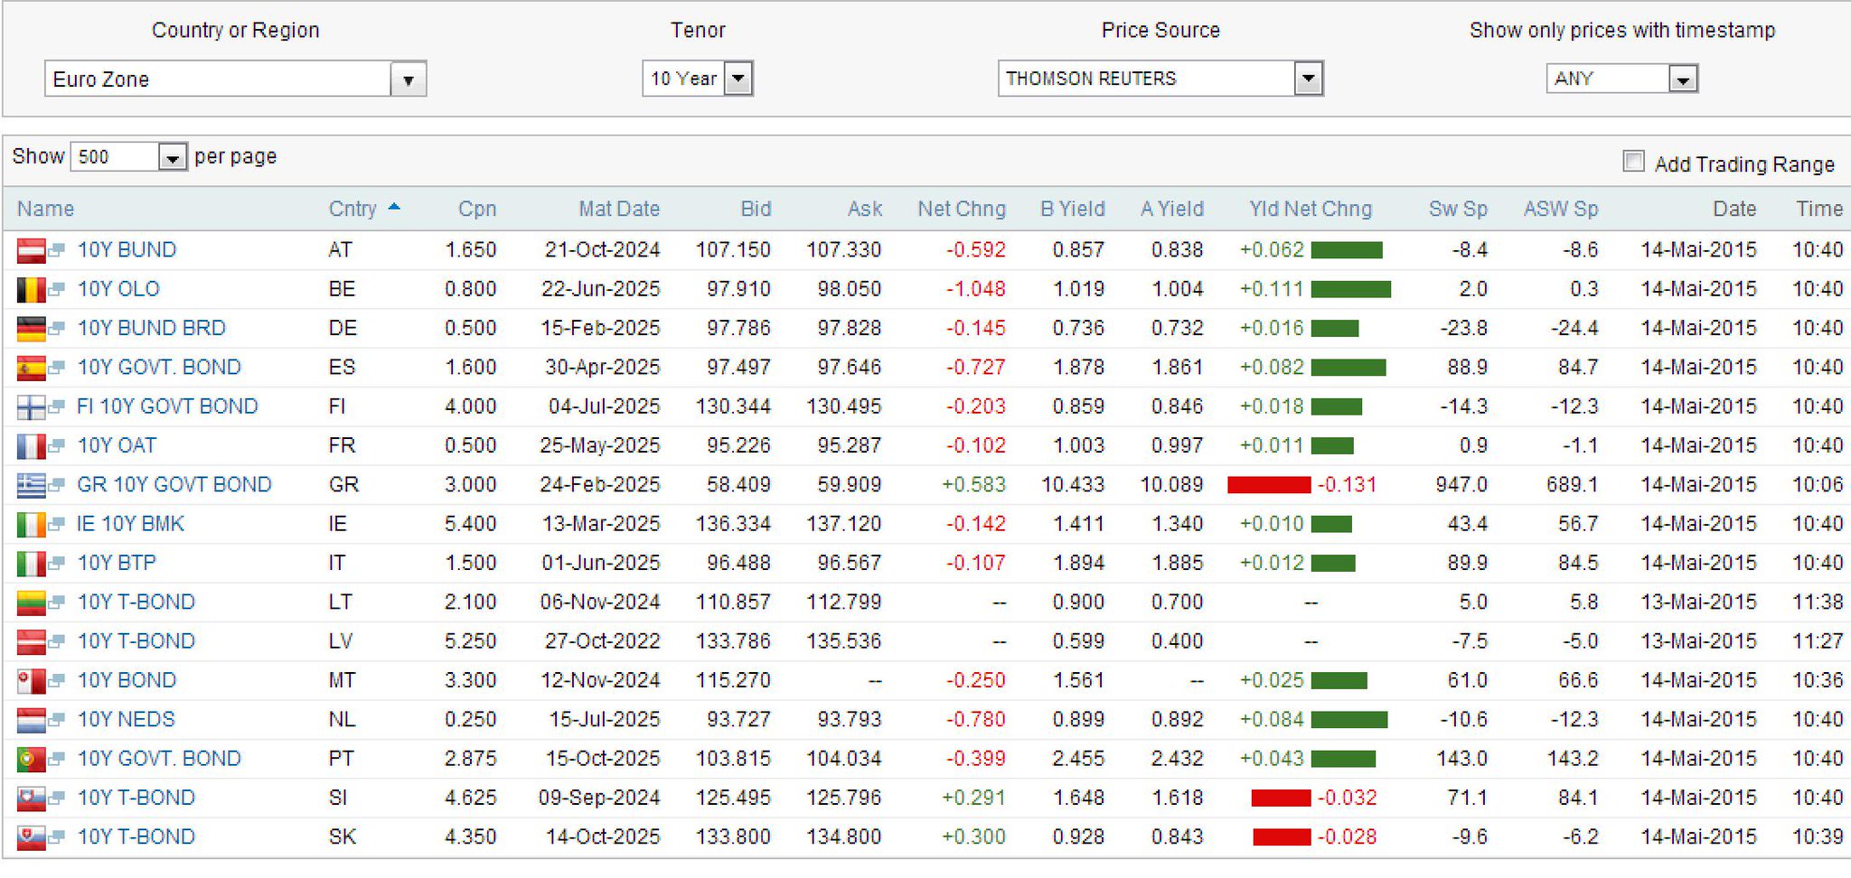The height and width of the screenshot is (878, 1851).
Task: Click the Ireland flag icon
Action: click(31, 525)
